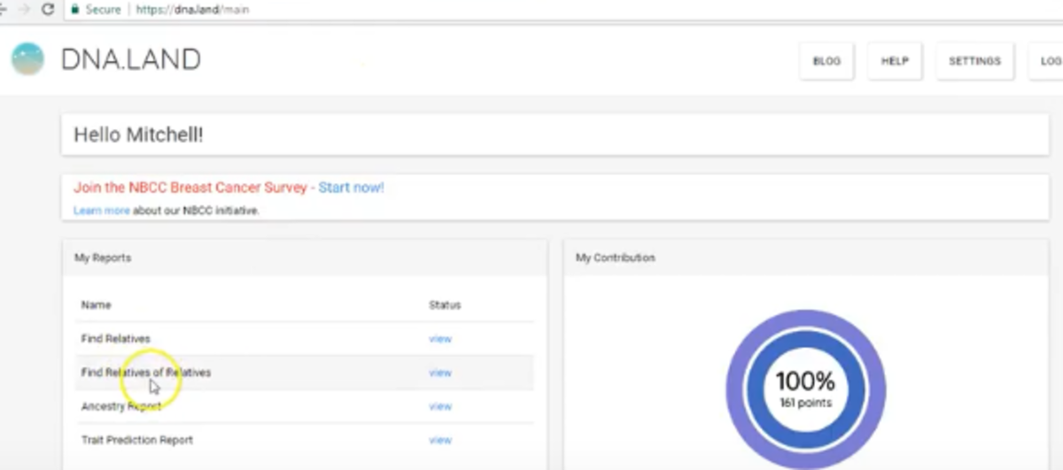Click the 100% contribution progress ring
The height and width of the screenshot is (470, 1063).
806,389
